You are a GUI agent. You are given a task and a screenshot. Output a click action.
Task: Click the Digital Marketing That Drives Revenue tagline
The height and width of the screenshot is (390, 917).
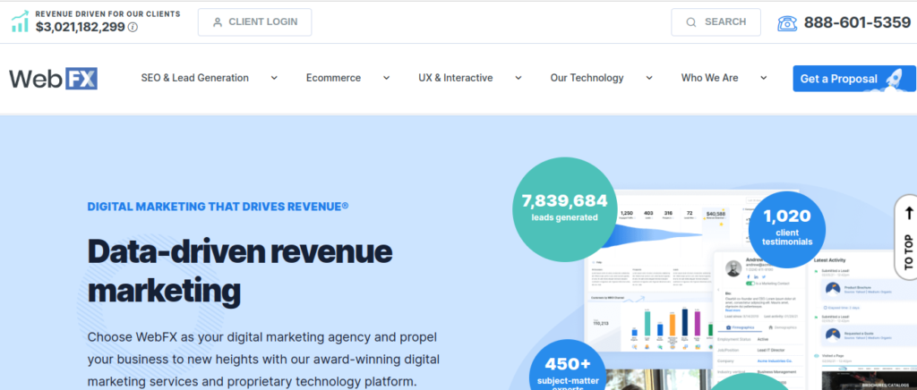(218, 206)
